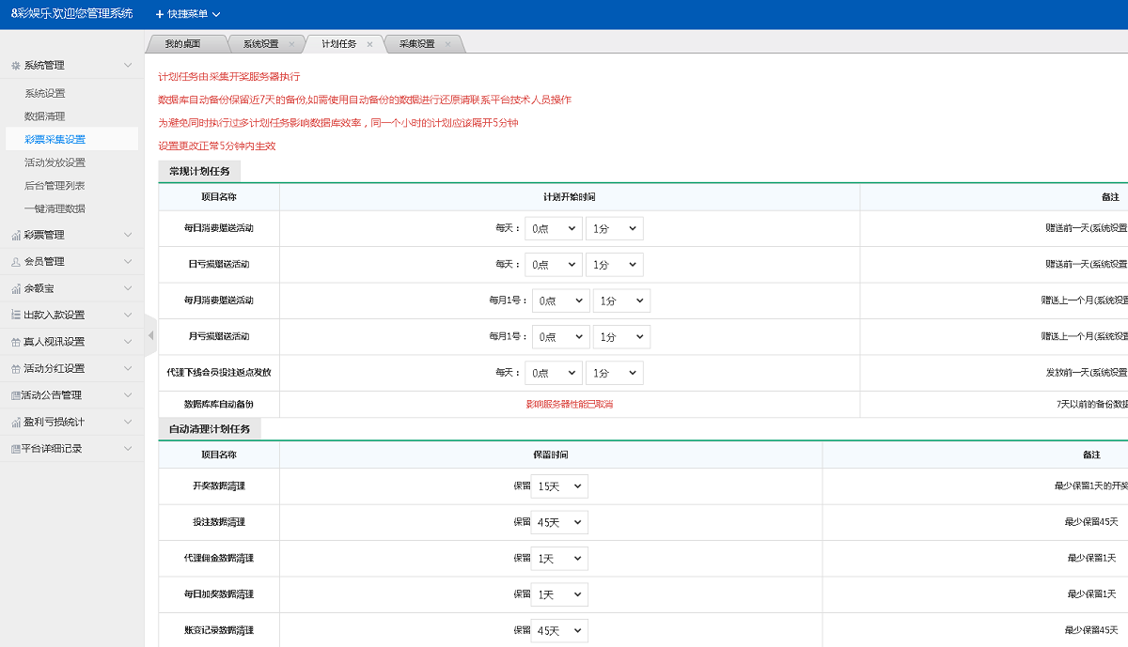Open 数据清理 in the sidebar
The width and height of the screenshot is (1128, 647).
(x=45, y=116)
